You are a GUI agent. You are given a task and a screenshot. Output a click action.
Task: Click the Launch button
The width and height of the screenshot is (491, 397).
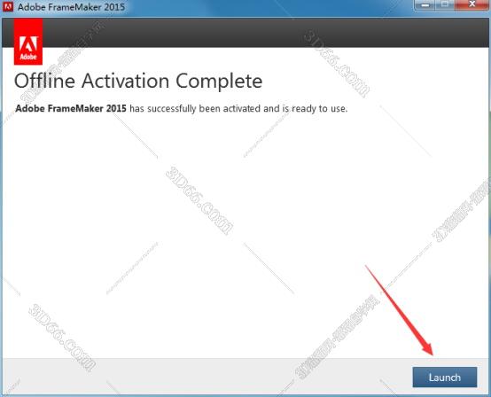pyautogui.click(x=445, y=377)
